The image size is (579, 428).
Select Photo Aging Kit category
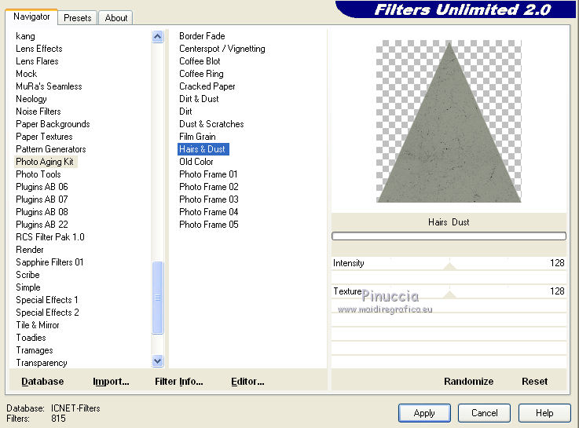(x=45, y=162)
